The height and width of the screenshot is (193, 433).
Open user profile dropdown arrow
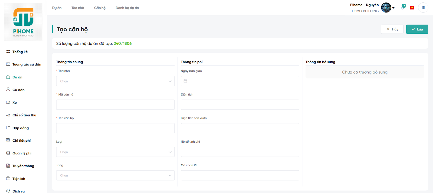tap(393, 8)
